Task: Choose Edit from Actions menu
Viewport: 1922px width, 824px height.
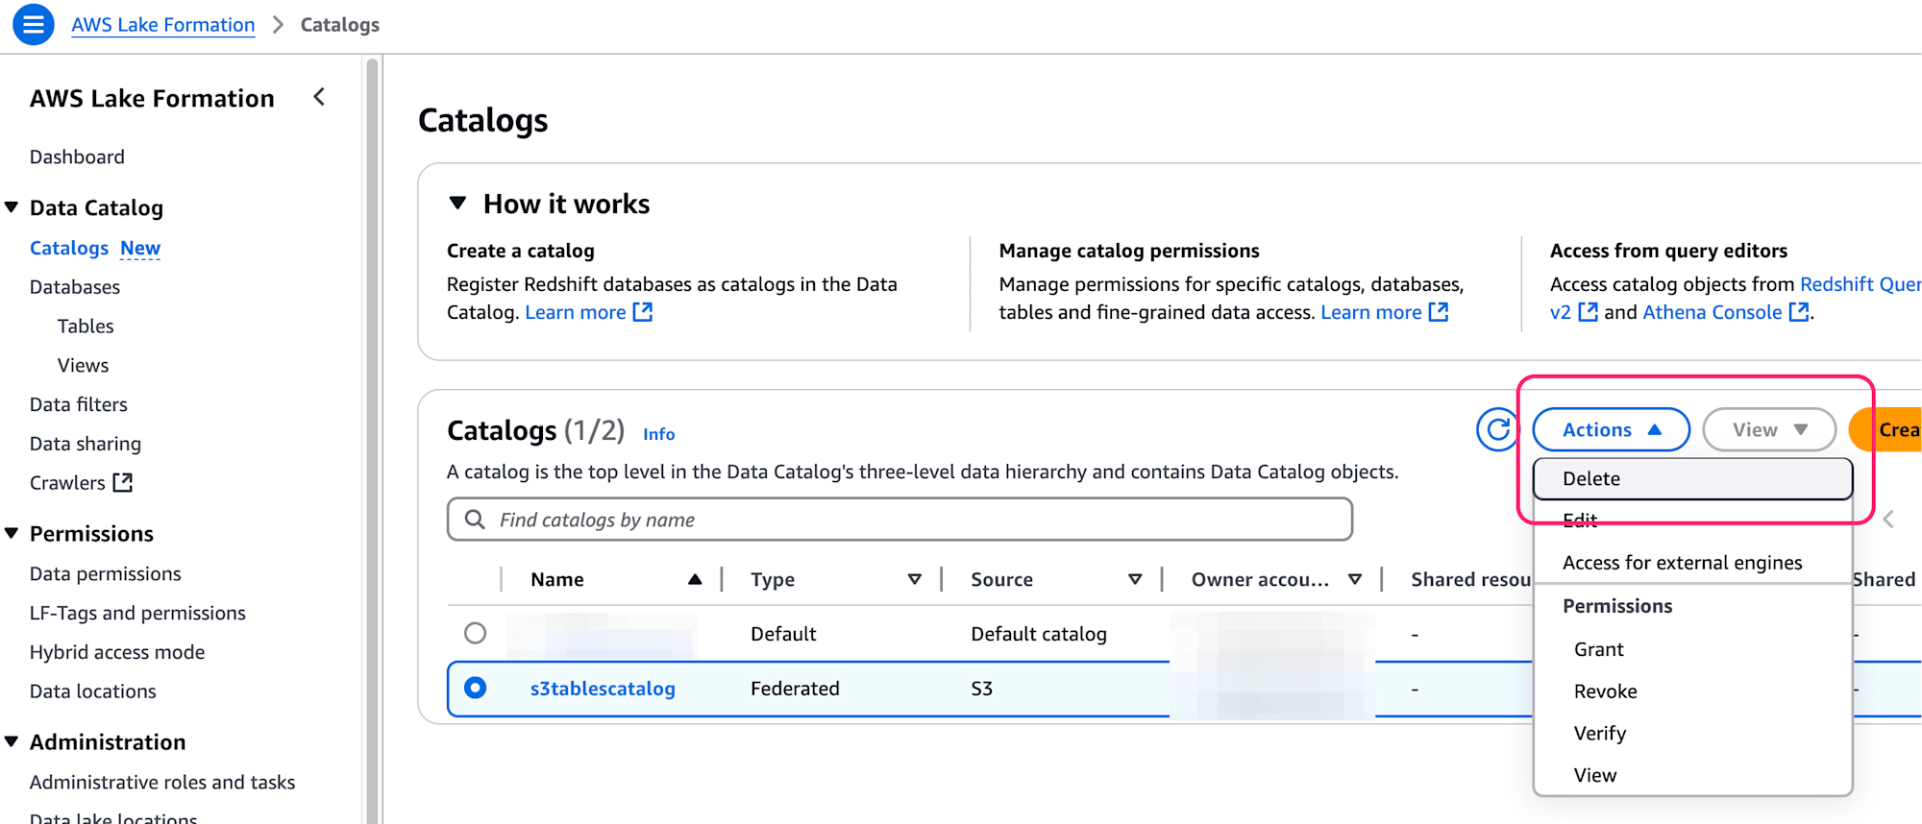Action: pos(1692,521)
